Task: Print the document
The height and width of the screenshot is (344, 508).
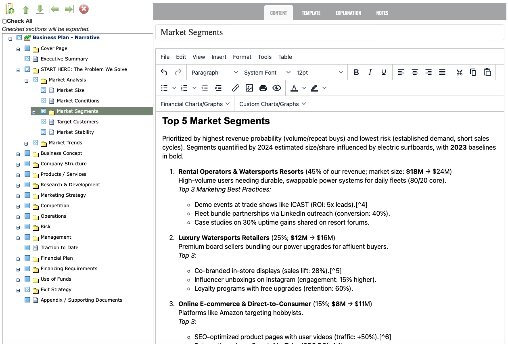Action: (263, 88)
